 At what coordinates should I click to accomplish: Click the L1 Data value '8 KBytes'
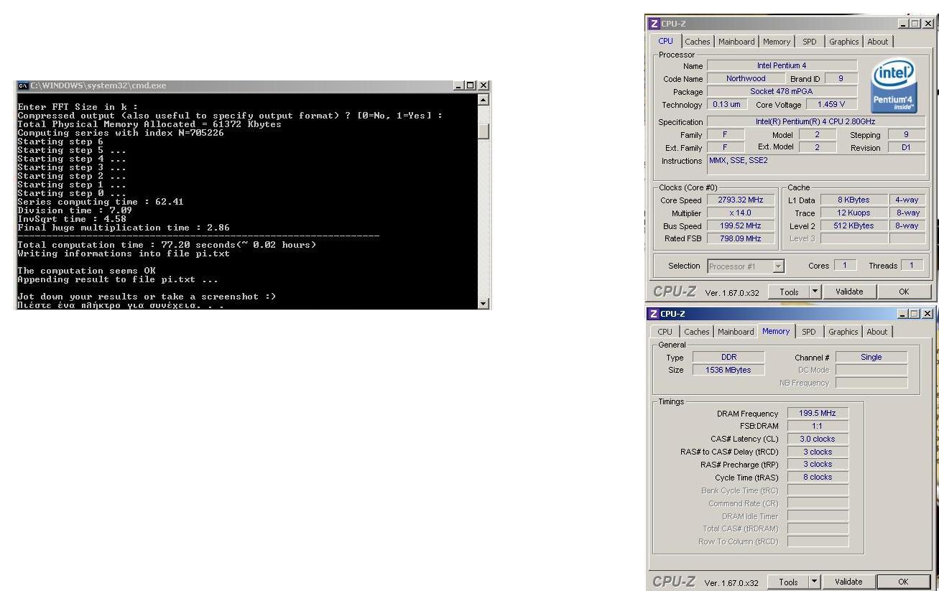[x=854, y=200]
